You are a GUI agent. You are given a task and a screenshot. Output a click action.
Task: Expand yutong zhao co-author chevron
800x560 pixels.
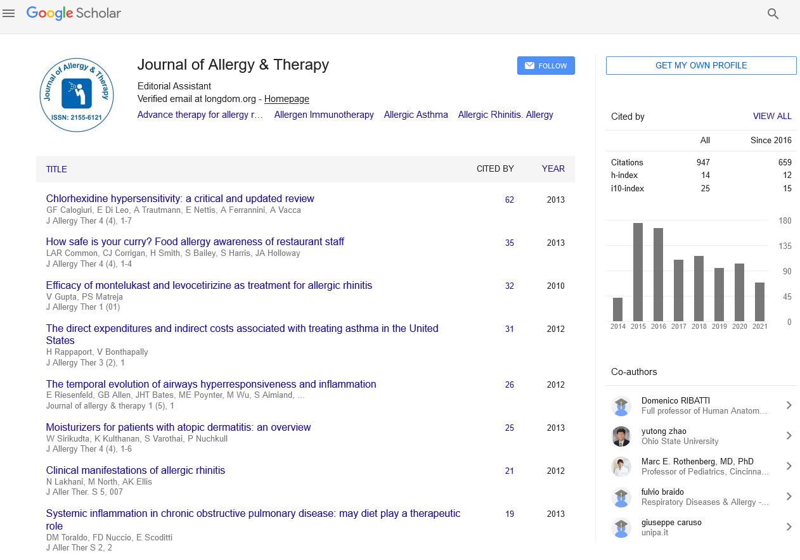pos(789,436)
